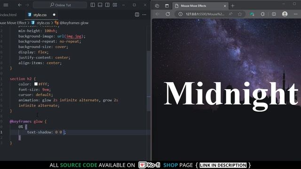Click the '@keyframes glow' rule line
This screenshot has height=169, width=301.
(x=28, y=122)
